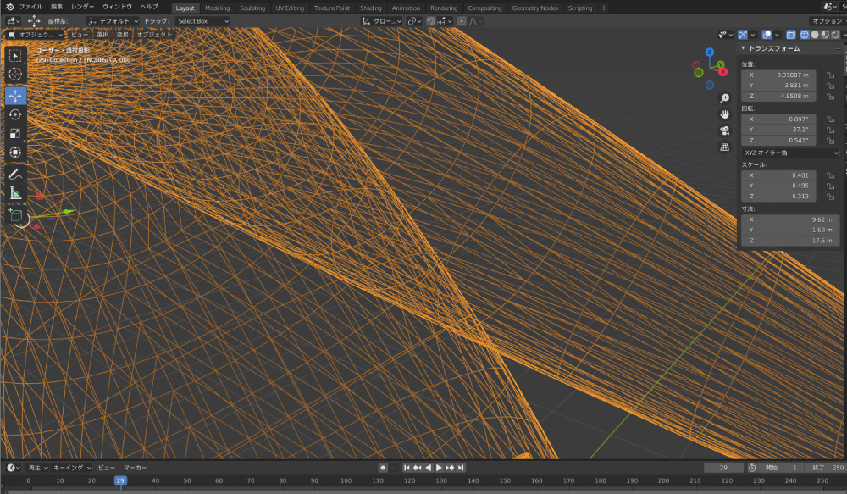Click the location X value 0.37807 m
847x494 pixels.
click(779, 75)
